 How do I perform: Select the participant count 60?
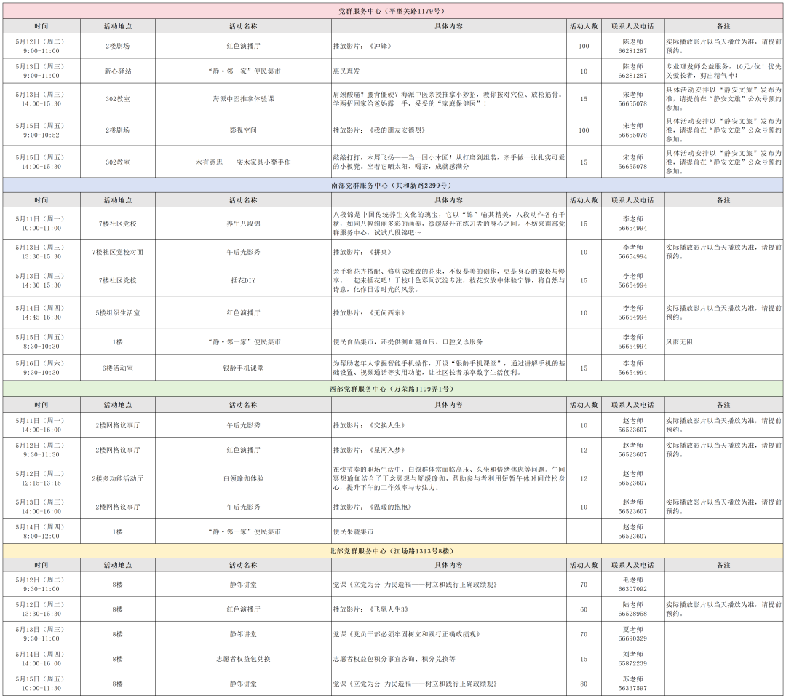click(584, 610)
